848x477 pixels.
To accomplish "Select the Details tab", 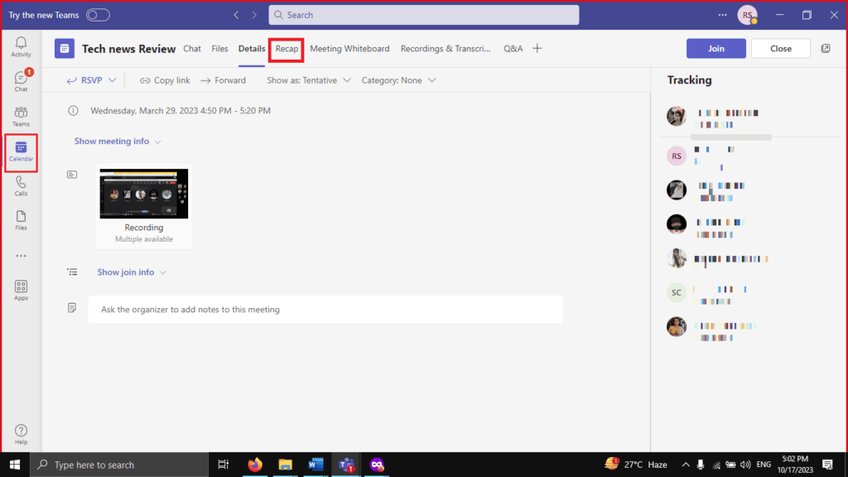I will coord(252,49).
